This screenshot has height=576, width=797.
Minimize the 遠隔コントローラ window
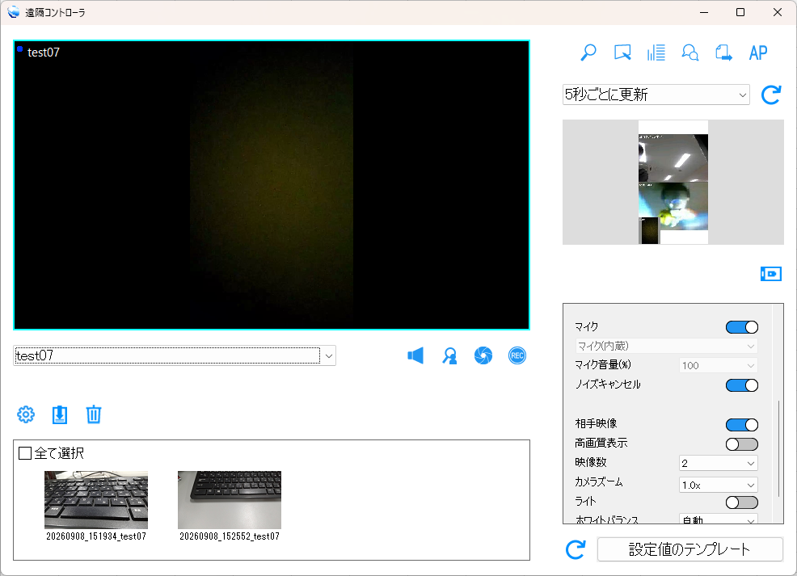(x=704, y=12)
